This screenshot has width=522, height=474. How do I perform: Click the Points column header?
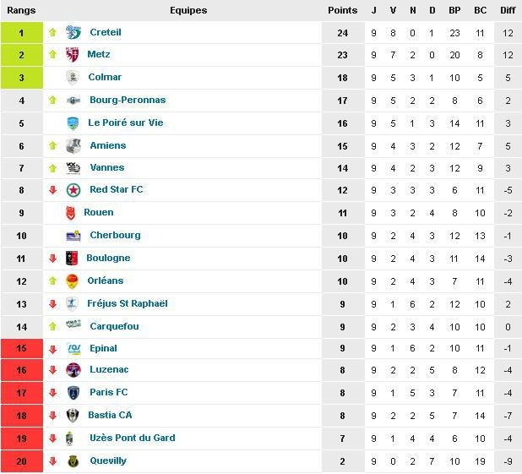tap(343, 10)
